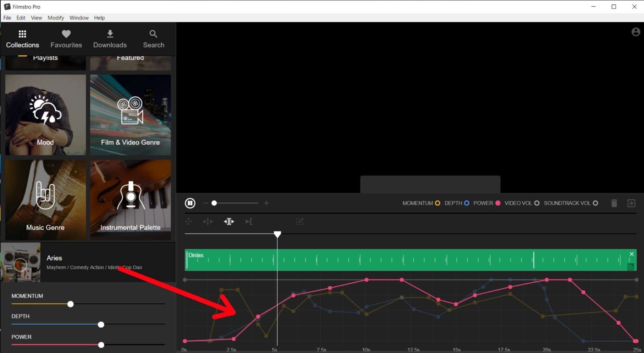The height and width of the screenshot is (353, 644).
Task: Enable the SOUNDTRACK VOL curve radio
Action: 595,203
